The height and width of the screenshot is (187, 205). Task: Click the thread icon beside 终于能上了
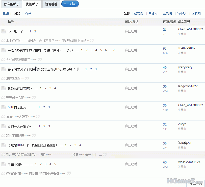[x=4, y=31]
